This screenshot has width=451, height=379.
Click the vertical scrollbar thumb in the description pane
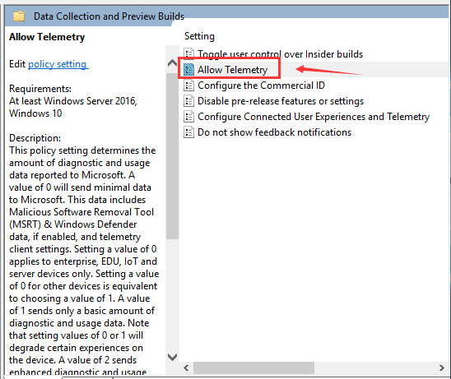pyautogui.click(x=172, y=156)
